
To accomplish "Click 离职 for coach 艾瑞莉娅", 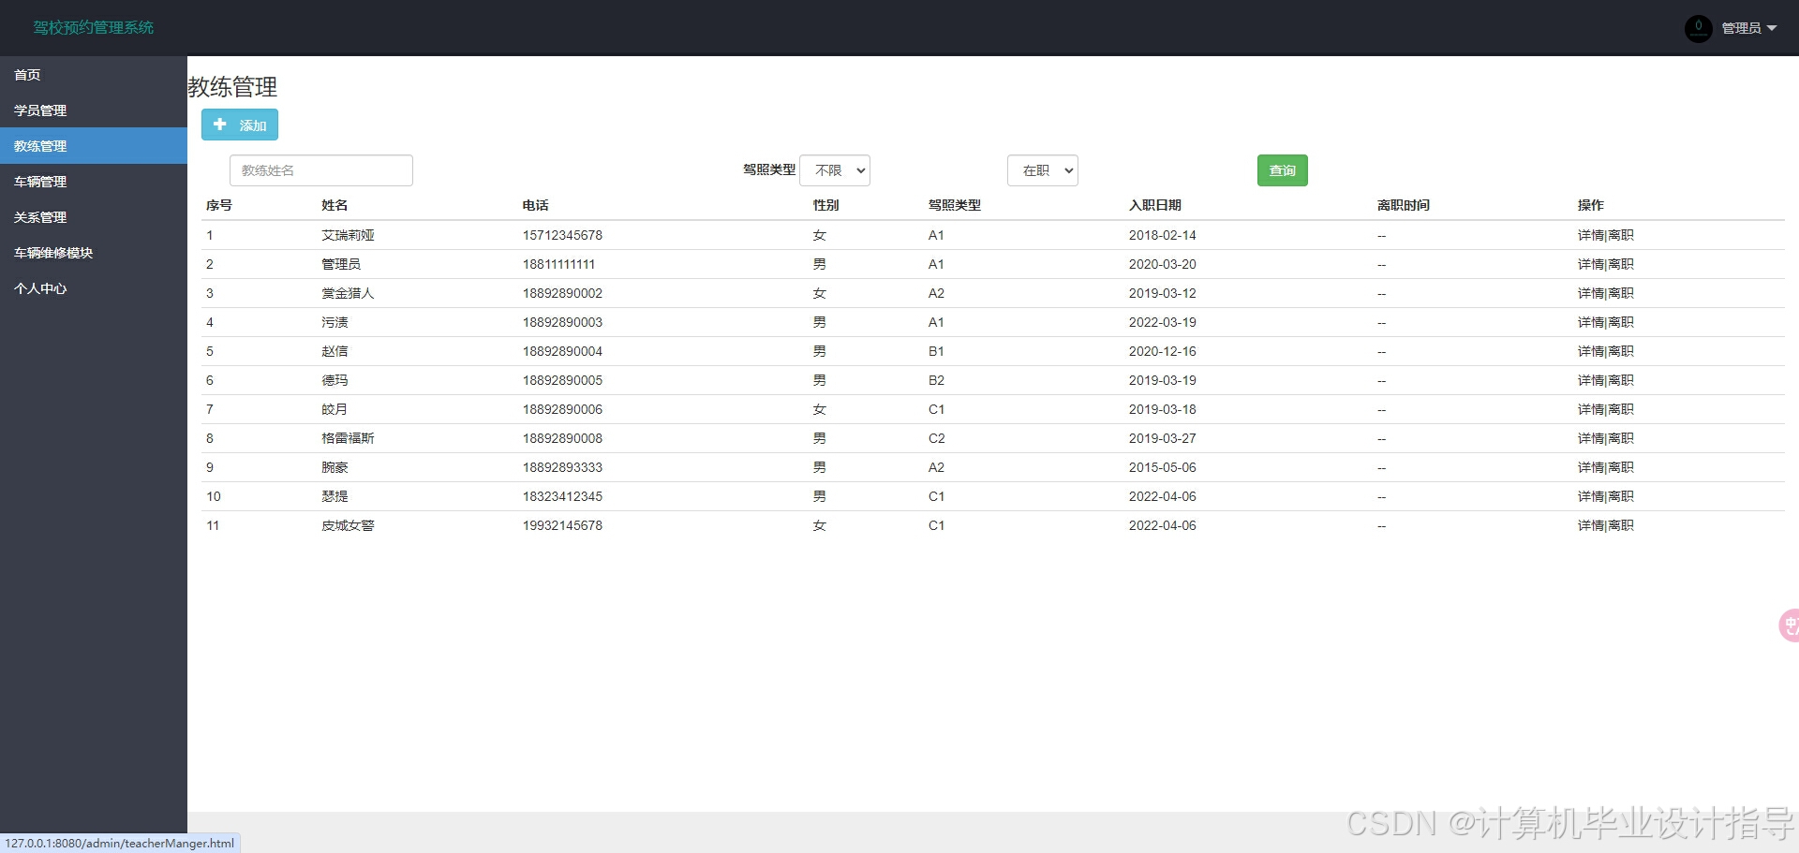I will (1621, 235).
